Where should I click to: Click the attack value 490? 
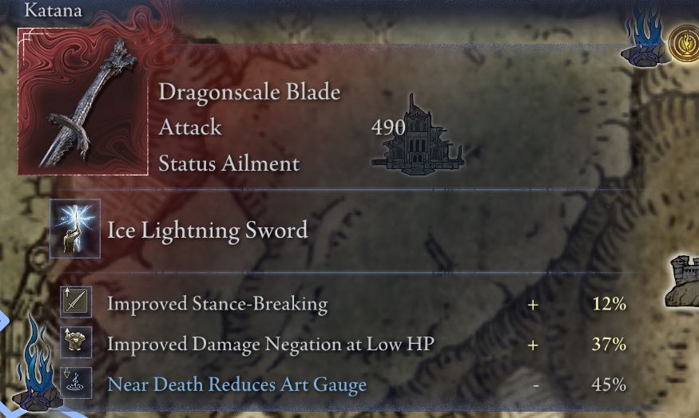click(x=388, y=128)
